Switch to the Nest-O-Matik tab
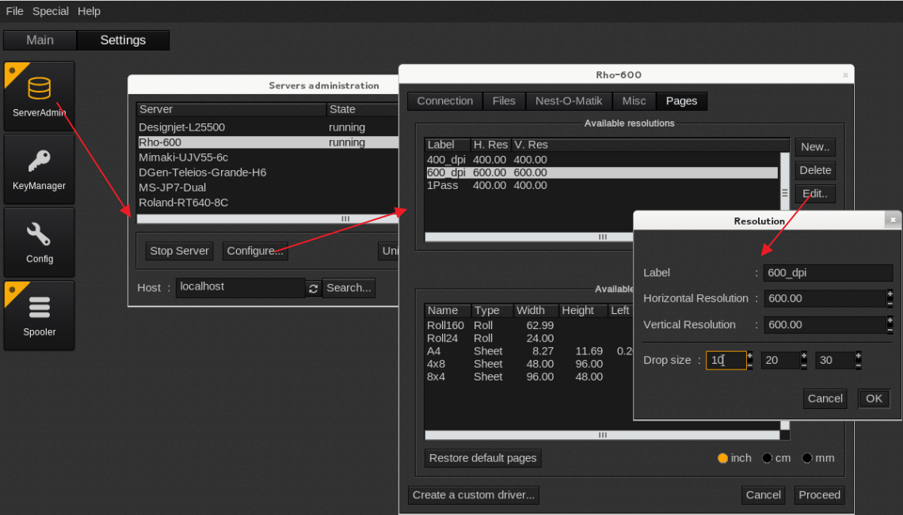This screenshot has width=903, height=515. point(569,101)
